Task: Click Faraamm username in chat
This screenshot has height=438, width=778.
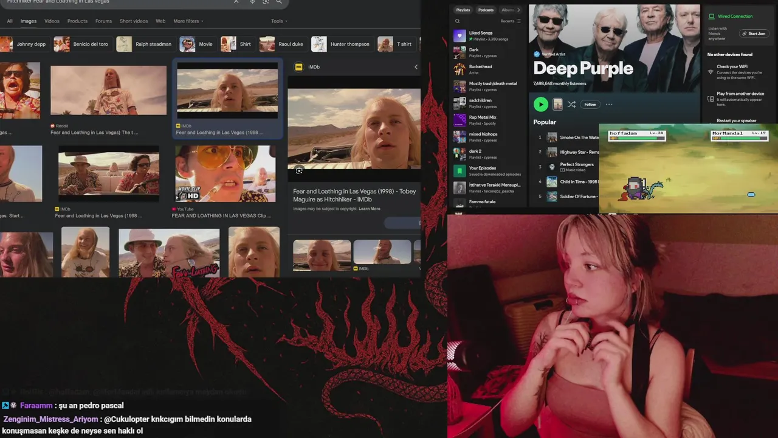Action: tap(36, 406)
